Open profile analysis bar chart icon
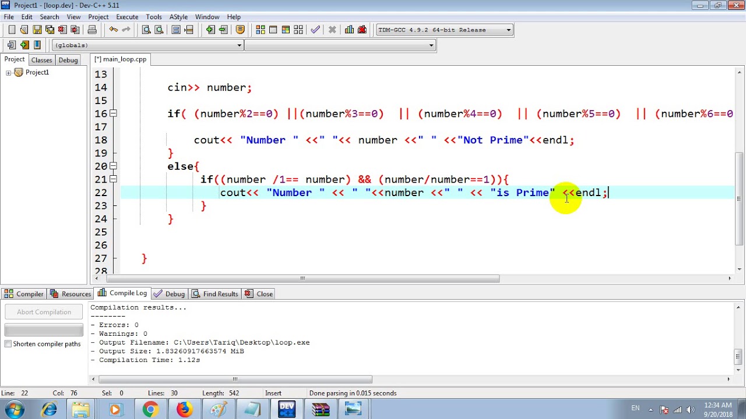Screen dimensions: 746x419 pyautogui.click(x=349, y=30)
